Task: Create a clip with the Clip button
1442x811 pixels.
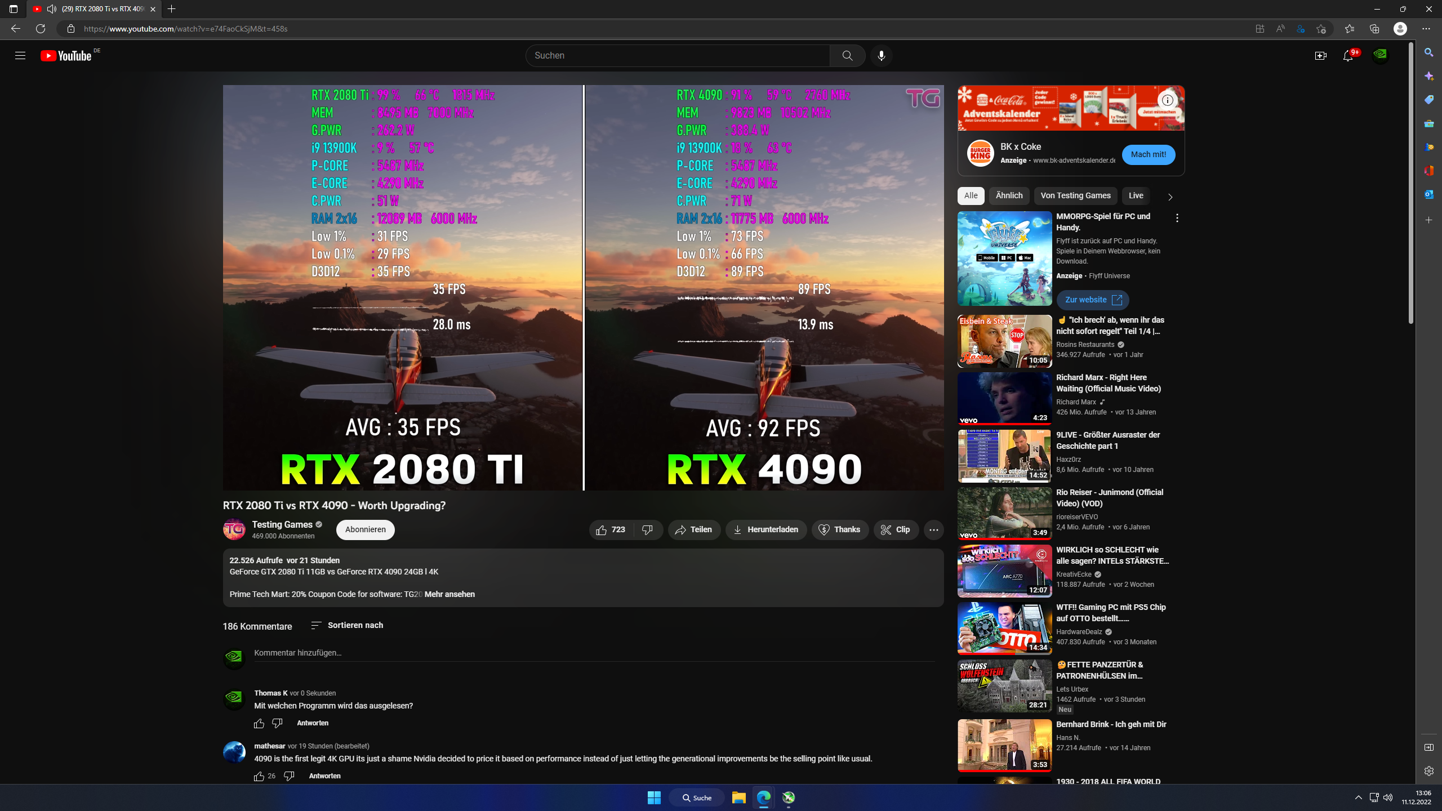Action: coord(896,530)
